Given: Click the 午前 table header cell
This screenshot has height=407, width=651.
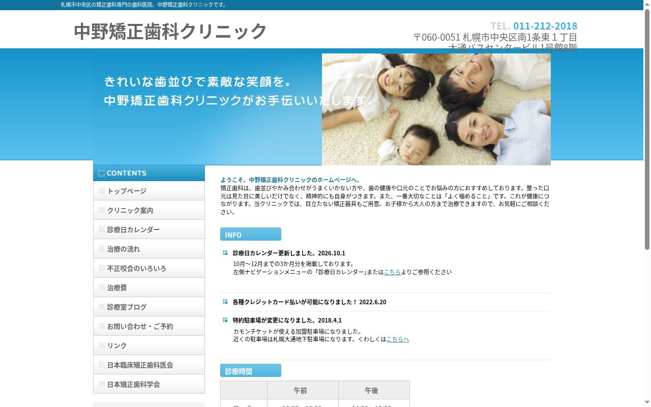Looking at the screenshot, I should coord(303,390).
